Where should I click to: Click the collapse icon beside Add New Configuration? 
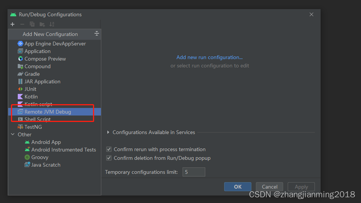[97, 33]
